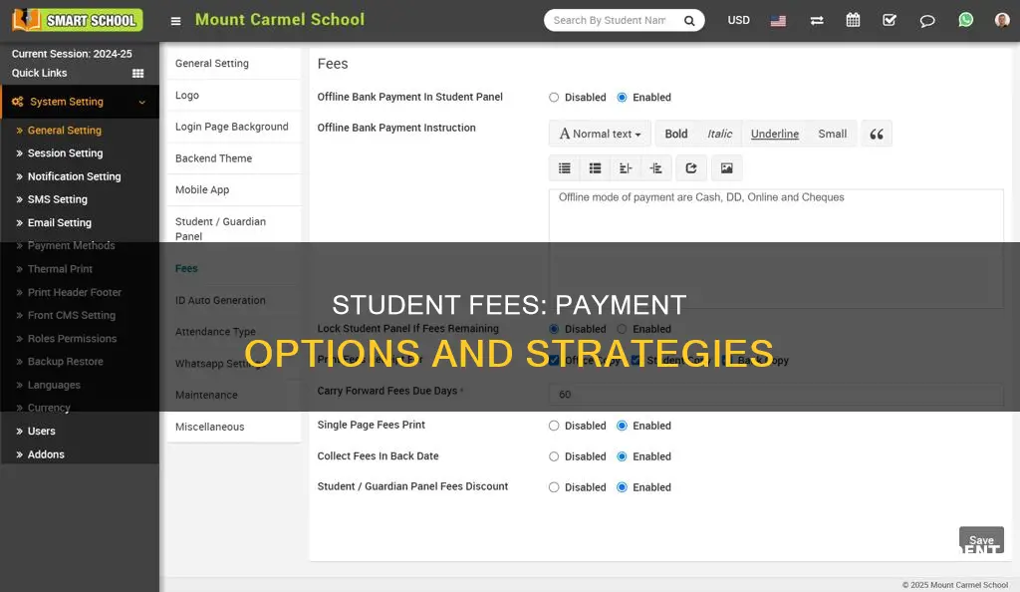Screen dimensions: 1020x592
Task: Collapse the System Setting chevron
Action: [141, 102]
